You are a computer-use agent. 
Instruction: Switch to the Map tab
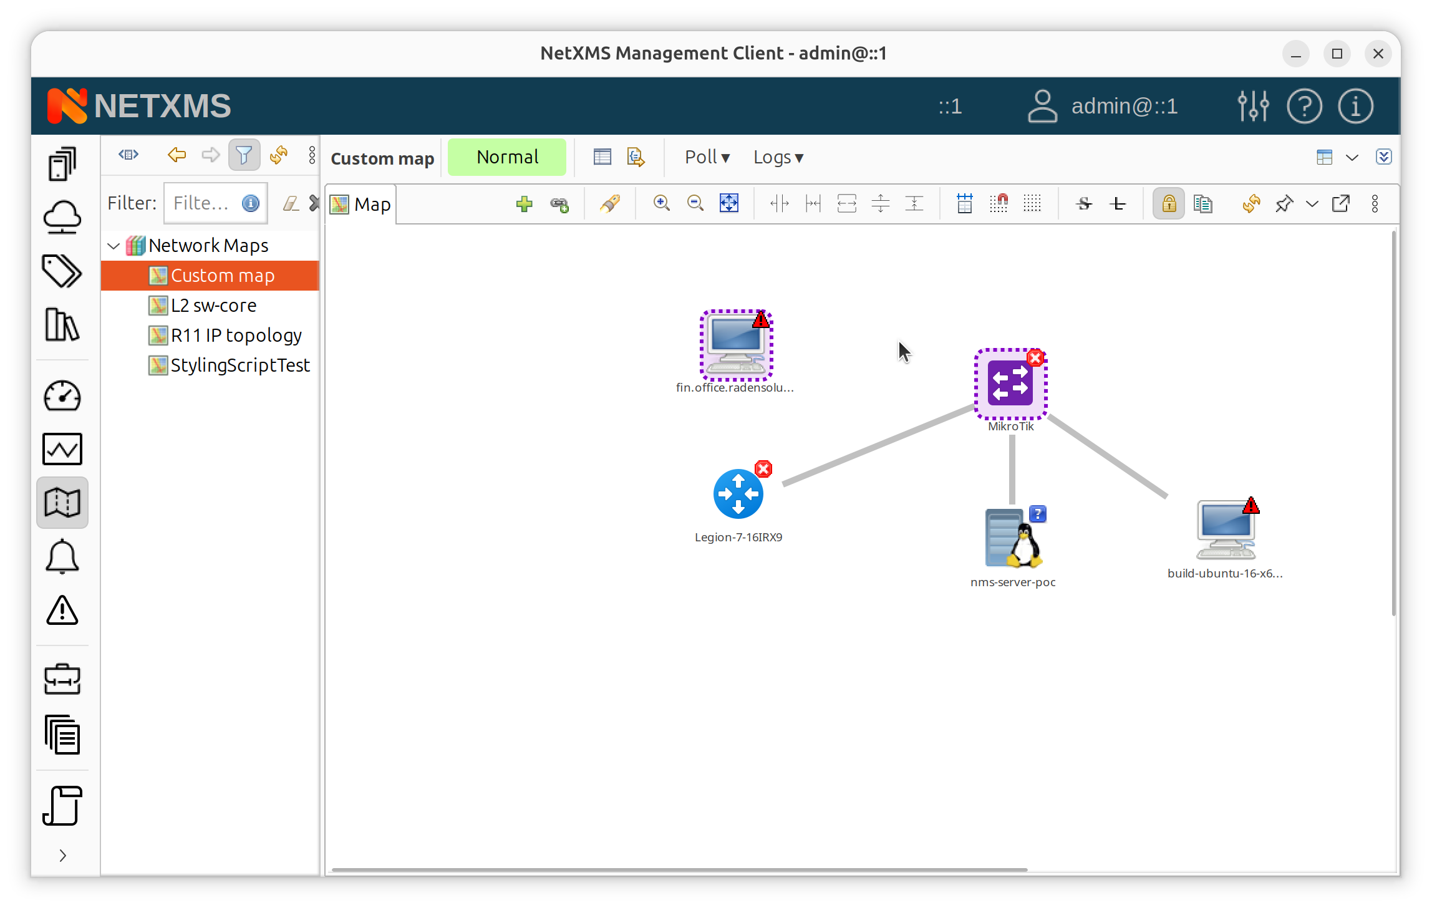361,205
